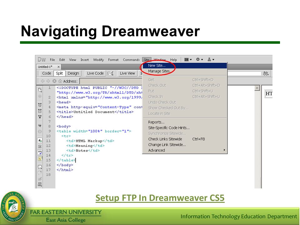Toggle the Live Code button
The height and width of the screenshot is (225, 300).
[x=95, y=73]
